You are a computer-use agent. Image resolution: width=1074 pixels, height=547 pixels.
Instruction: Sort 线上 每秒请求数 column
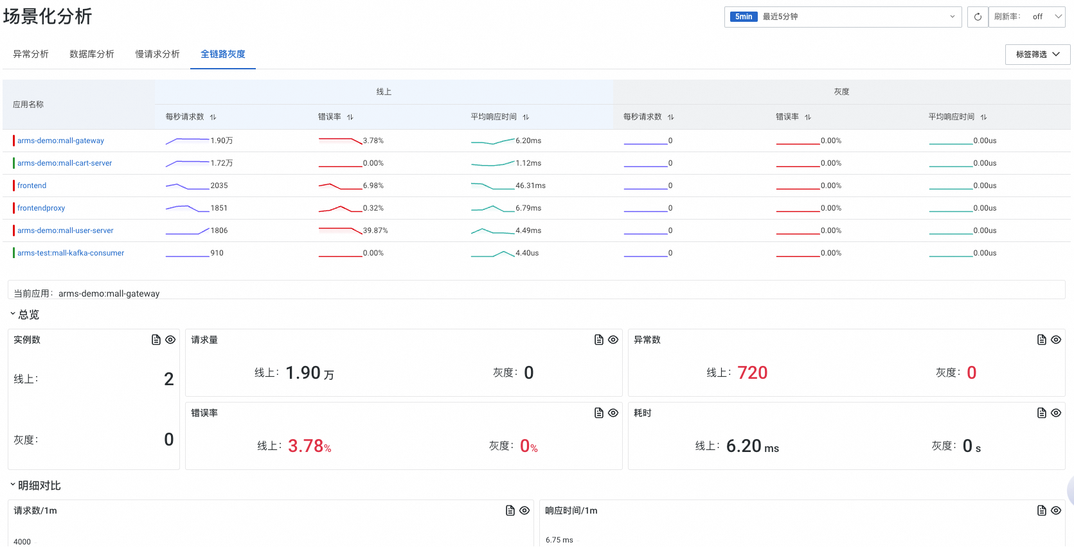(x=213, y=117)
